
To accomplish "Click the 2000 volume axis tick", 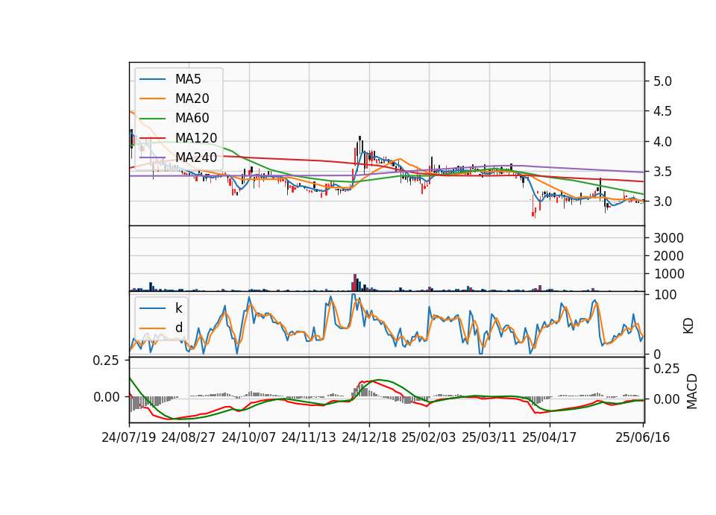I will [x=669, y=256].
